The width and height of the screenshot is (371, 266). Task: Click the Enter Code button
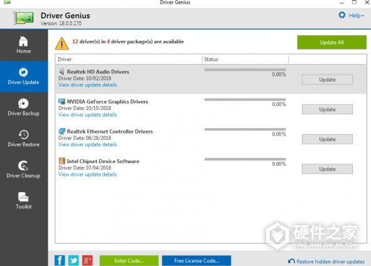pos(129,260)
